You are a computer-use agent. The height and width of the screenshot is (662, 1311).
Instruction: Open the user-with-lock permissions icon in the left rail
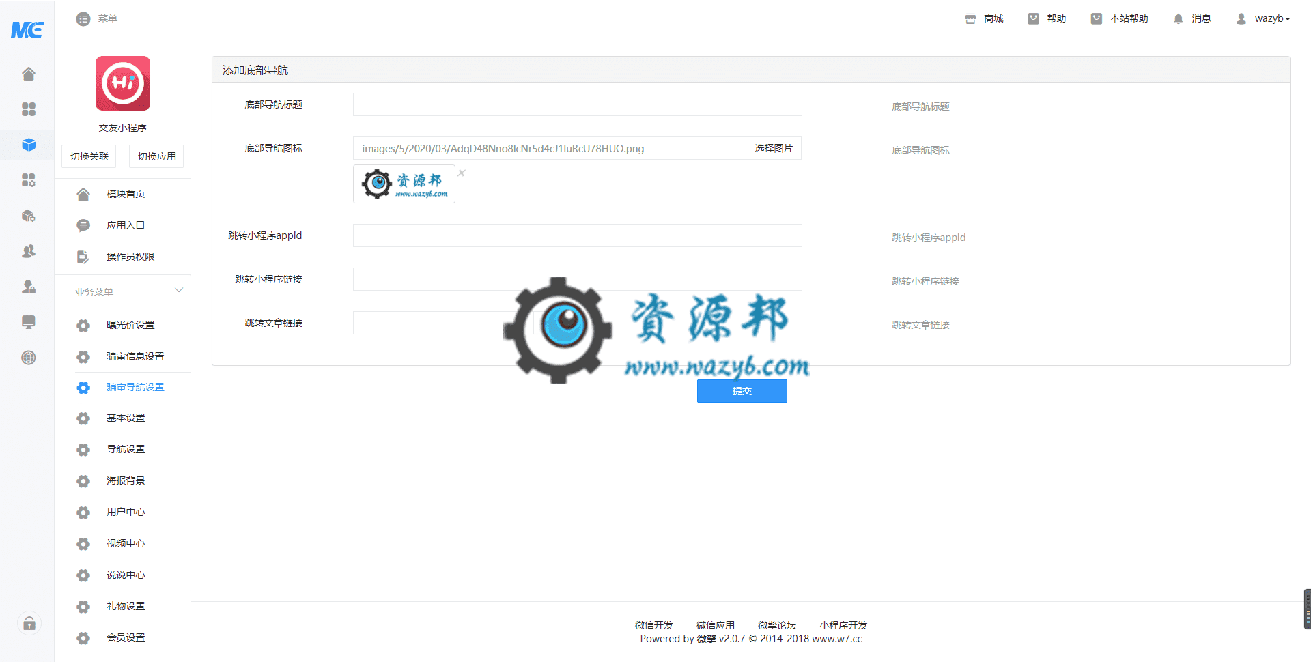[x=28, y=287]
